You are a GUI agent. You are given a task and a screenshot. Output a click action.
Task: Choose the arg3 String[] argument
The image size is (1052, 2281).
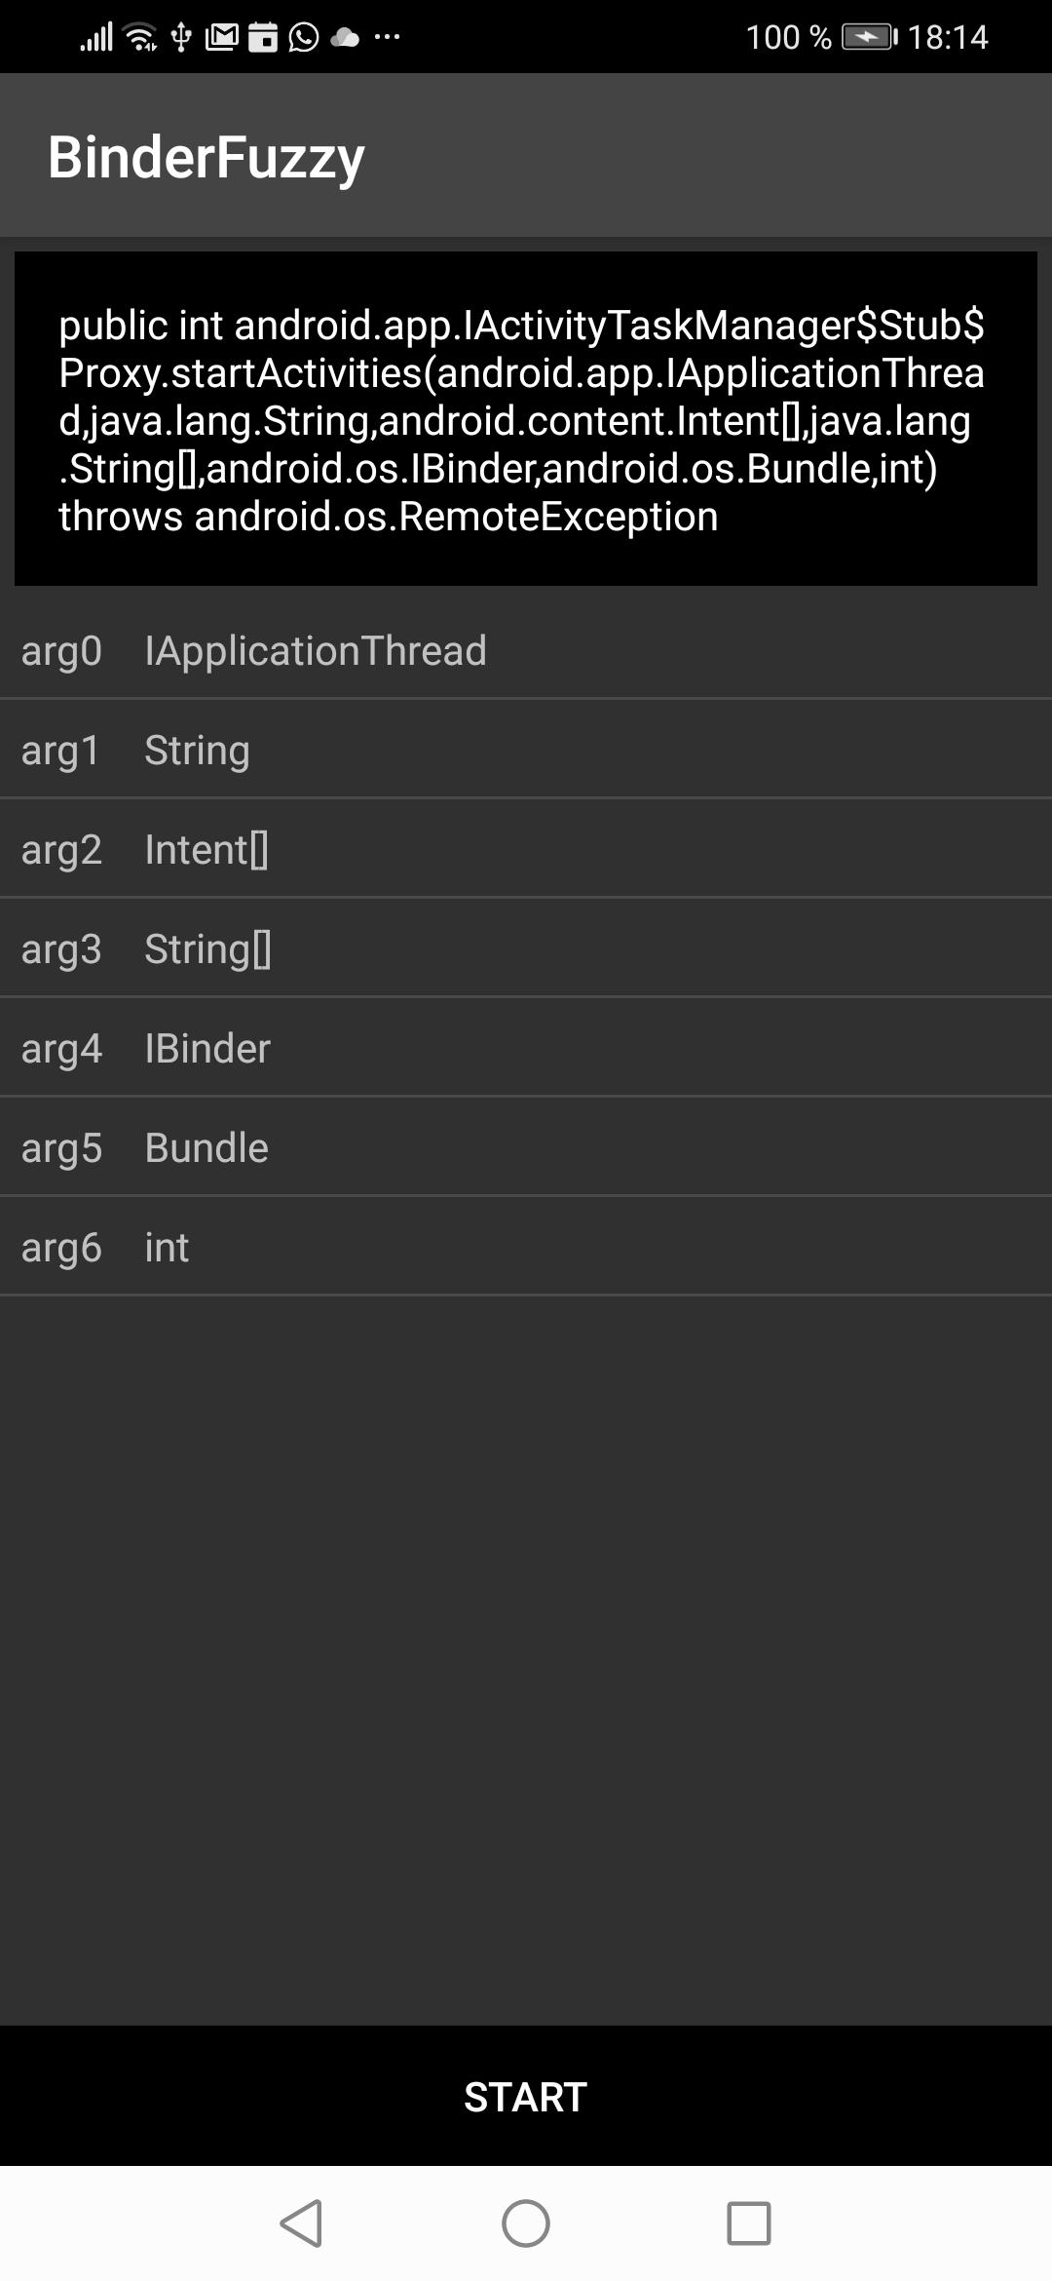pyautogui.click(x=526, y=948)
